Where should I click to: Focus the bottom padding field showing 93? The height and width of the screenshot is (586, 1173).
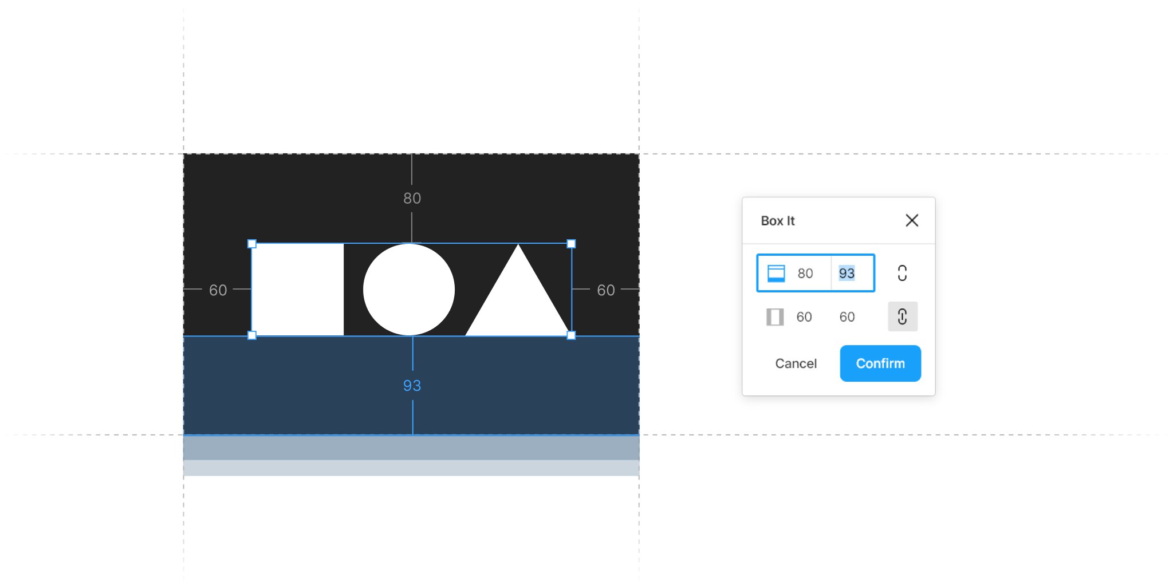[847, 274]
